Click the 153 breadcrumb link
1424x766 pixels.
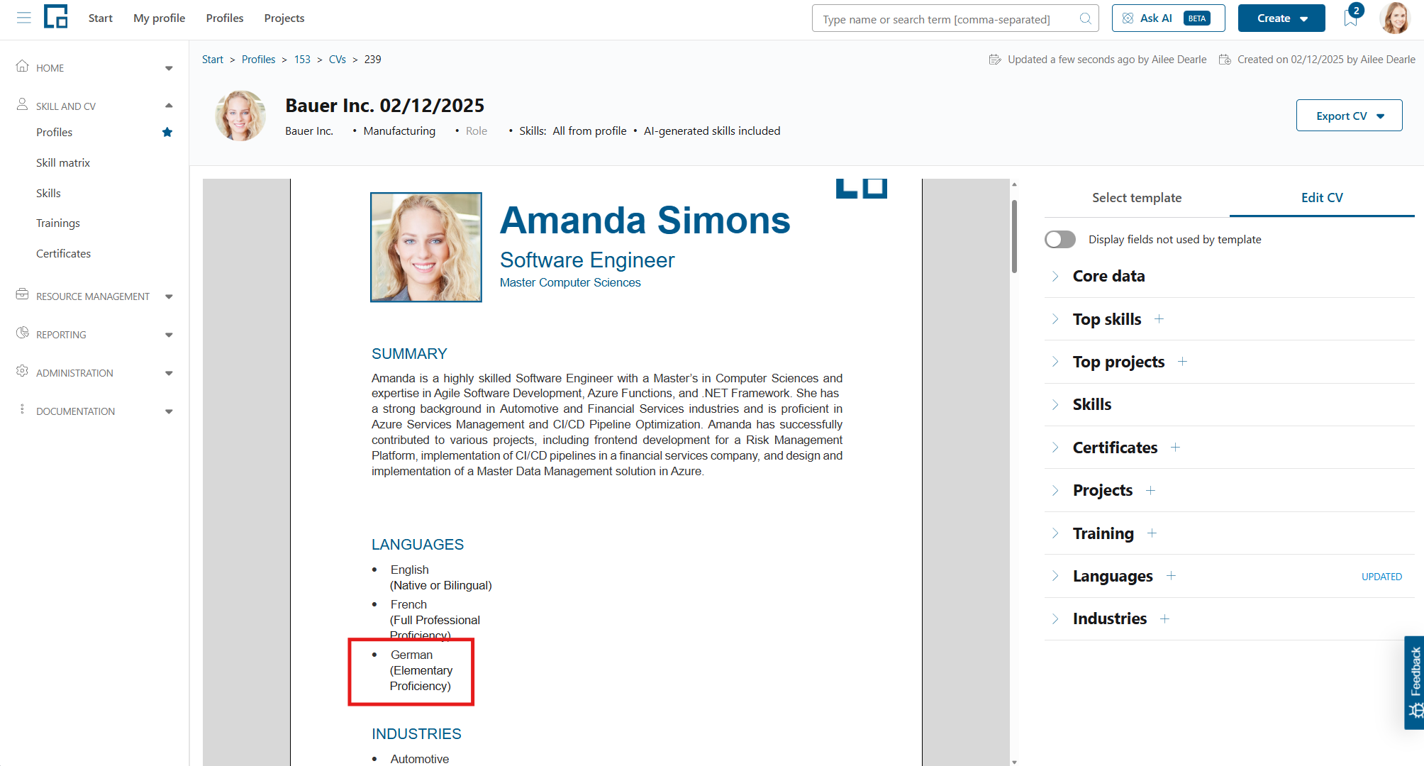point(302,60)
